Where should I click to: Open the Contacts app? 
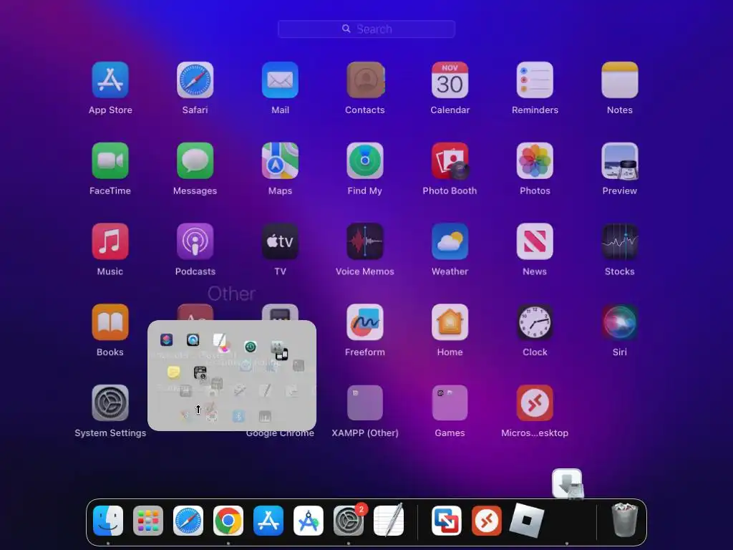click(365, 80)
